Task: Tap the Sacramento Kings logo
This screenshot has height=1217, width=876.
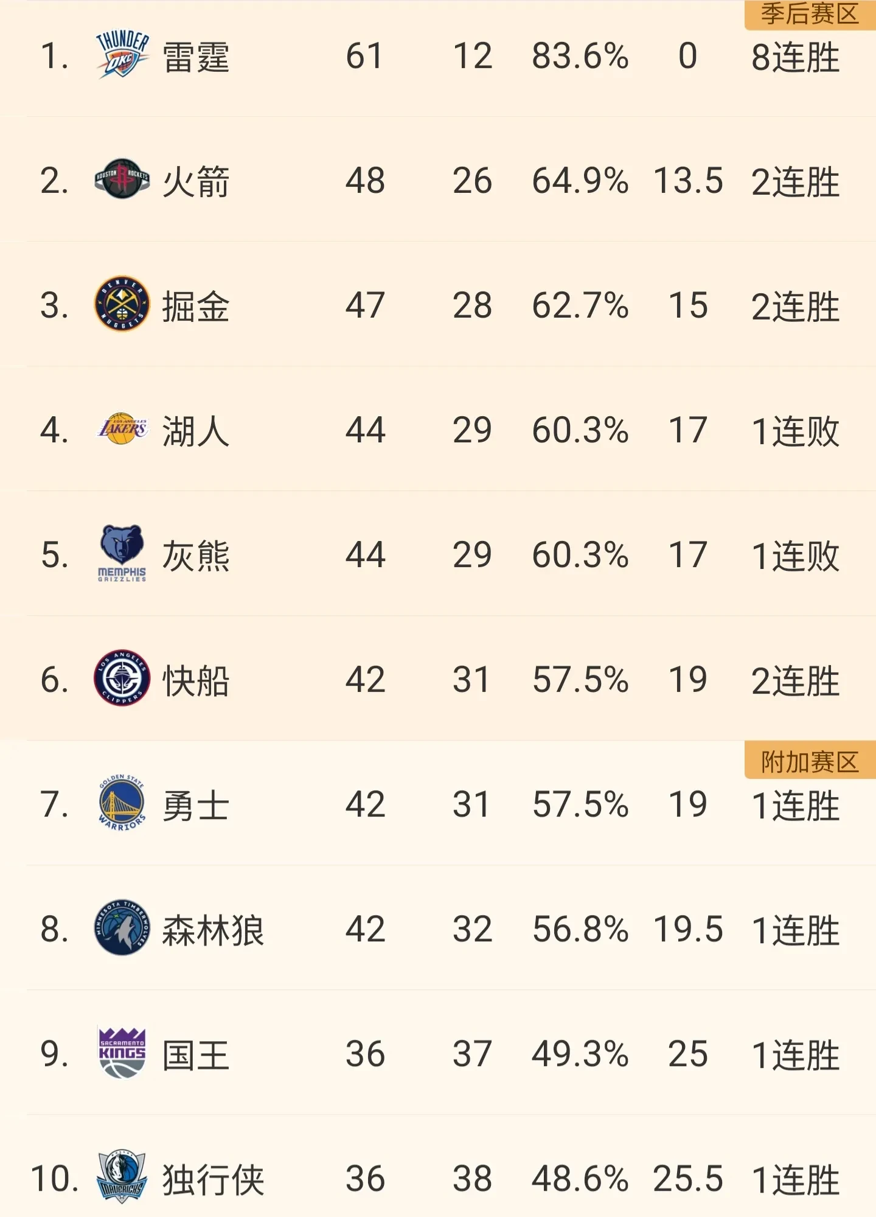Action: pos(122,1053)
